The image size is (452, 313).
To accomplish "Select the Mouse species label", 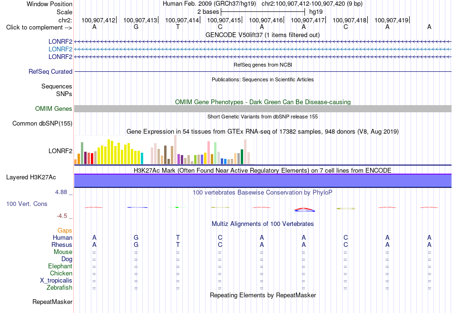I will (x=63, y=252).
